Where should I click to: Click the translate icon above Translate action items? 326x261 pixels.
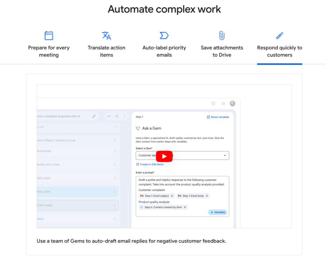point(106,35)
